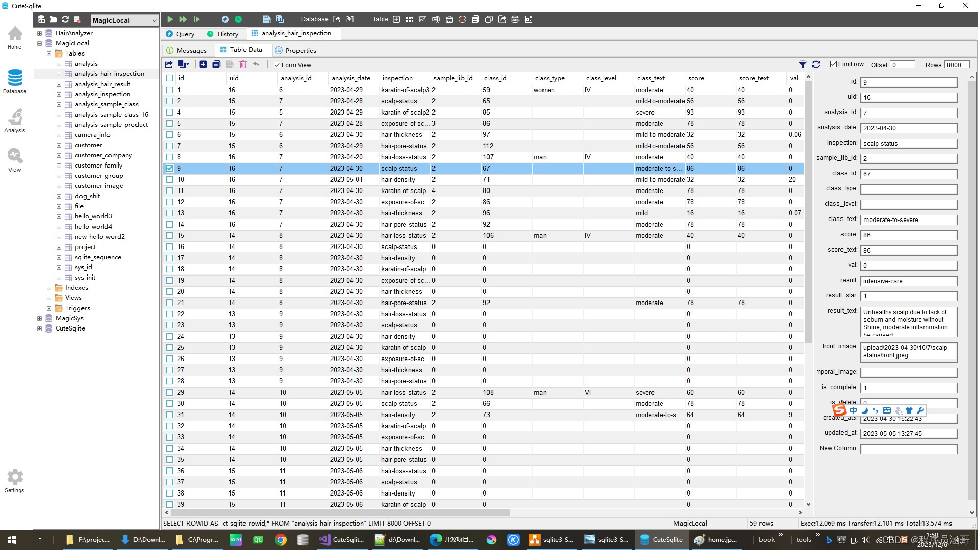
Task: Expand the HairAnalyzer database node
Action: tap(39, 33)
